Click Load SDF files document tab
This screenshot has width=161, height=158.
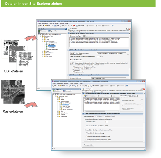pos(73,29)
